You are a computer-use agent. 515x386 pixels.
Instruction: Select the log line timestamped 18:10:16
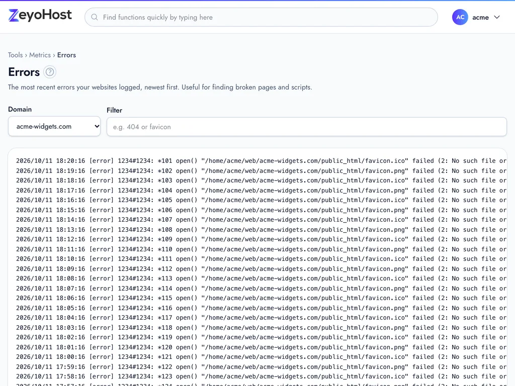[261, 259]
